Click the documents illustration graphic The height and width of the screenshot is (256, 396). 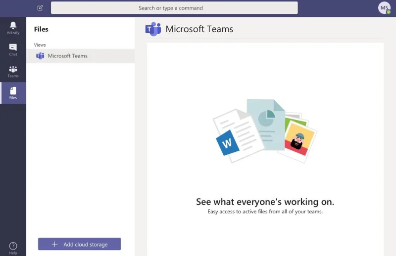click(x=265, y=131)
